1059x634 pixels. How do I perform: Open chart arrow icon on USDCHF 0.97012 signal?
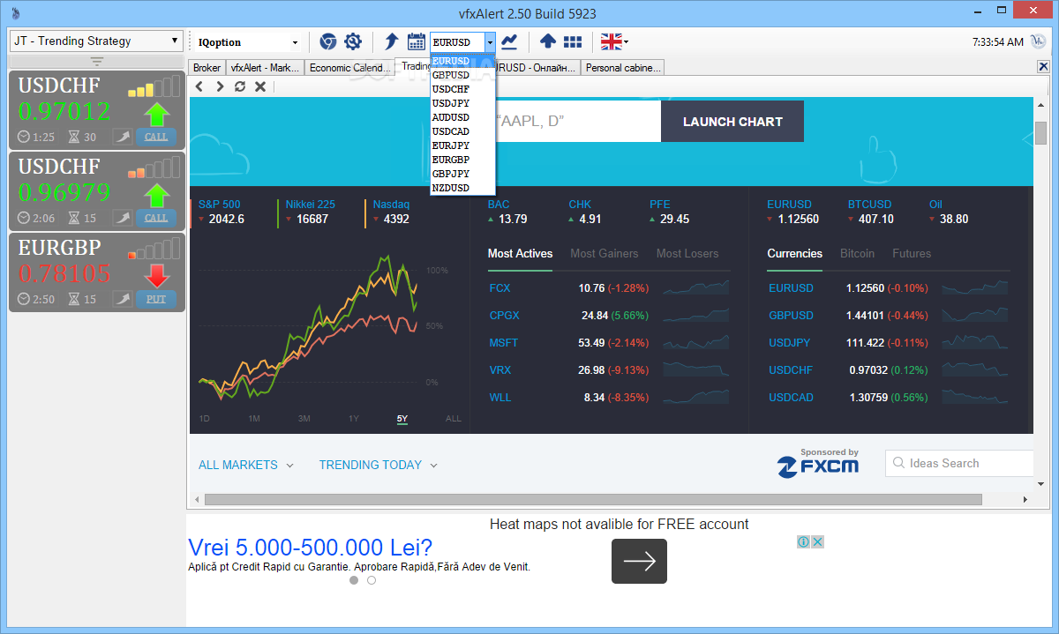[x=122, y=137]
